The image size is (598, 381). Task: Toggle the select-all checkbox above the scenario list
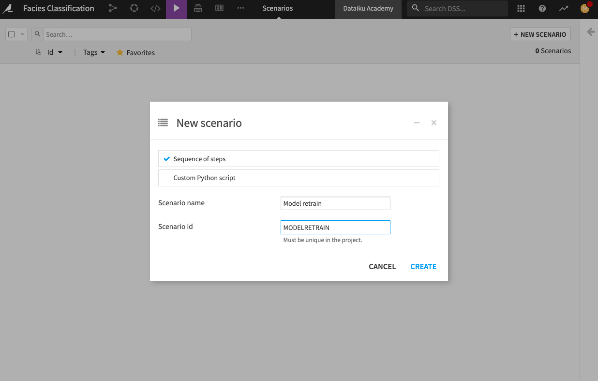point(11,34)
